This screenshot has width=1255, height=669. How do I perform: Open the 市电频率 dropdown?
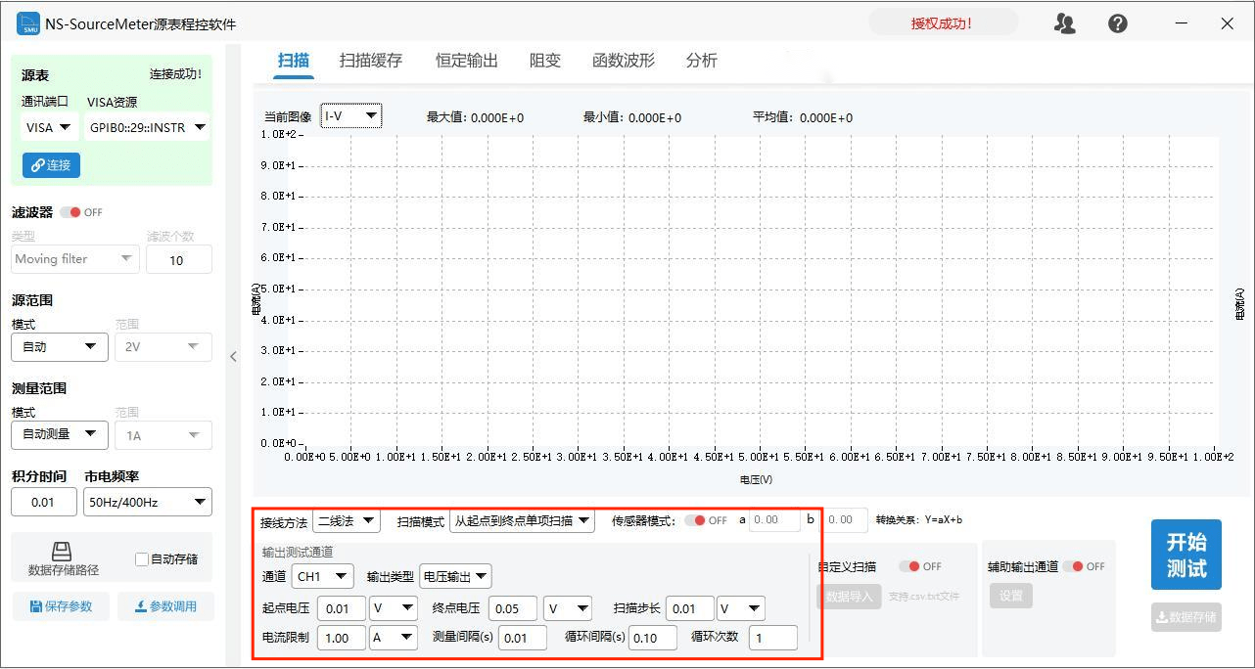point(147,502)
